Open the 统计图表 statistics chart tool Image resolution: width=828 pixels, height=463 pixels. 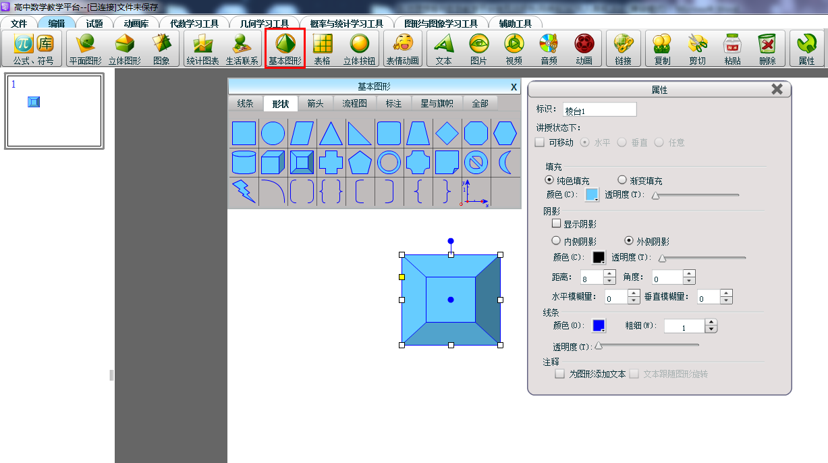click(x=202, y=49)
